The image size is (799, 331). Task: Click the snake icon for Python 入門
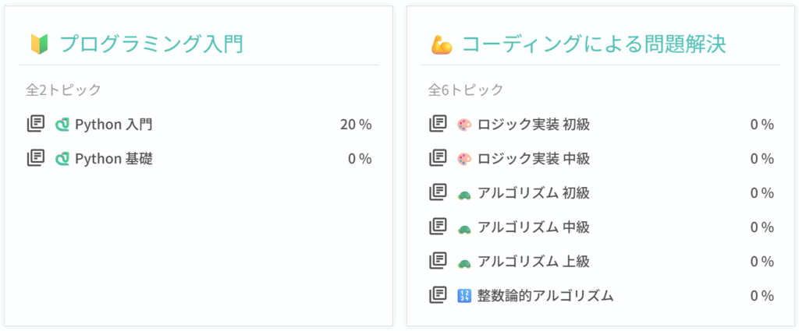(63, 125)
